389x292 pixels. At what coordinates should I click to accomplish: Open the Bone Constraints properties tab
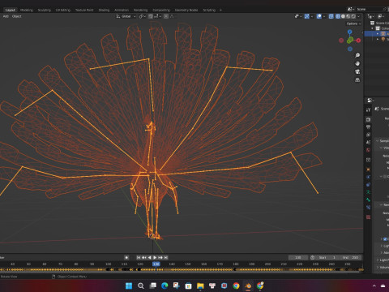click(368, 208)
